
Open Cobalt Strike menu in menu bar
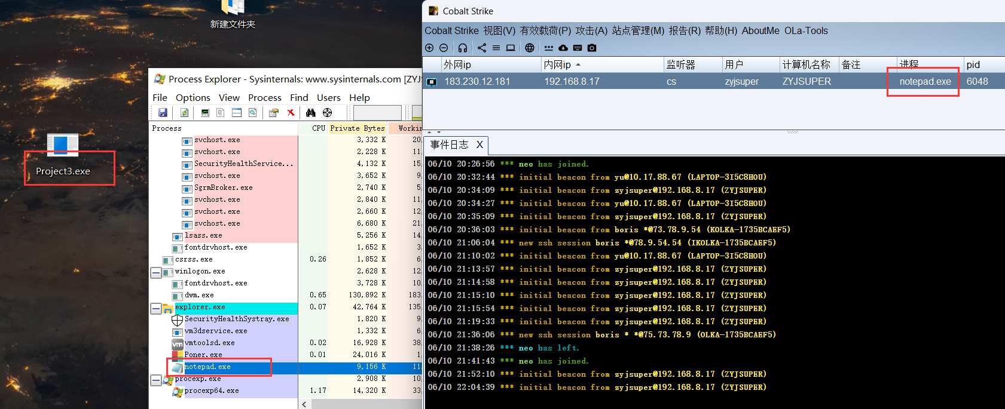point(451,30)
